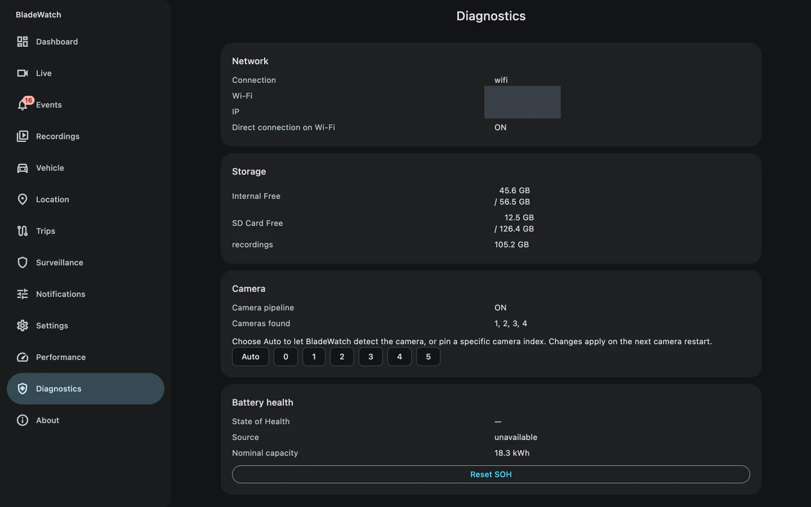The height and width of the screenshot is (507, 811).
Task: Click the Internal Free value 45.6 GB
Action: point(515,190)
